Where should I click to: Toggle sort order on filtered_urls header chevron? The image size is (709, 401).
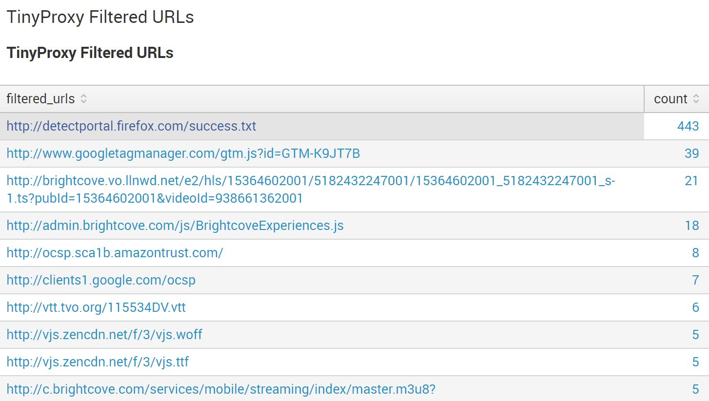tap(84, 98)
